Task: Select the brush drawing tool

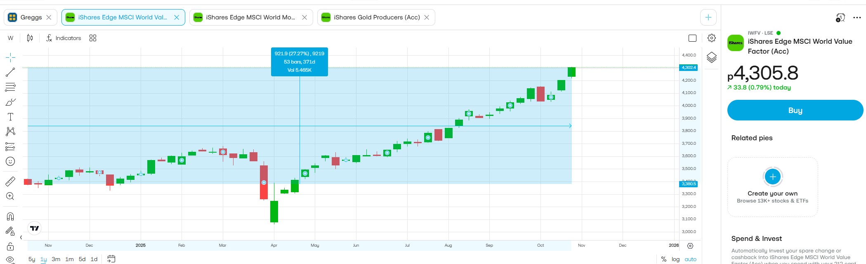Action: (x=10, y=102)
